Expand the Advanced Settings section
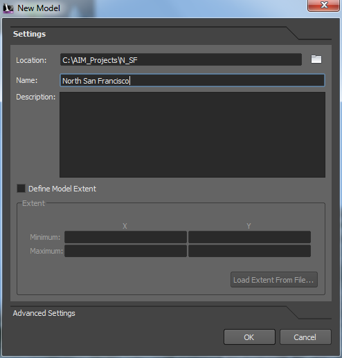Viewport: 342px width, 358px height. click(x=44, y=313)
